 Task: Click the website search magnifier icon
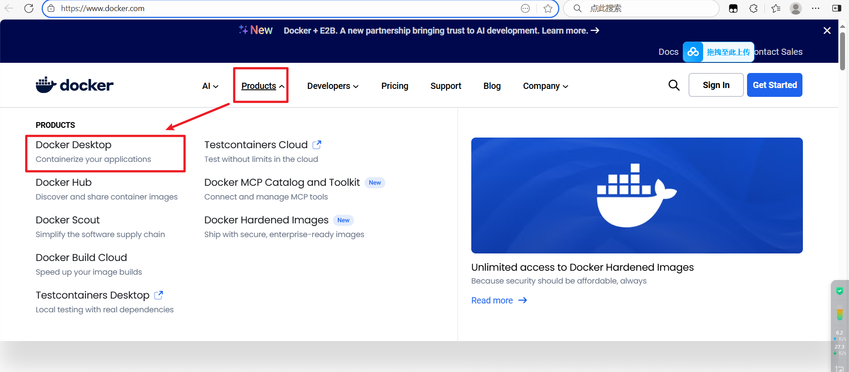coord(674,85)
